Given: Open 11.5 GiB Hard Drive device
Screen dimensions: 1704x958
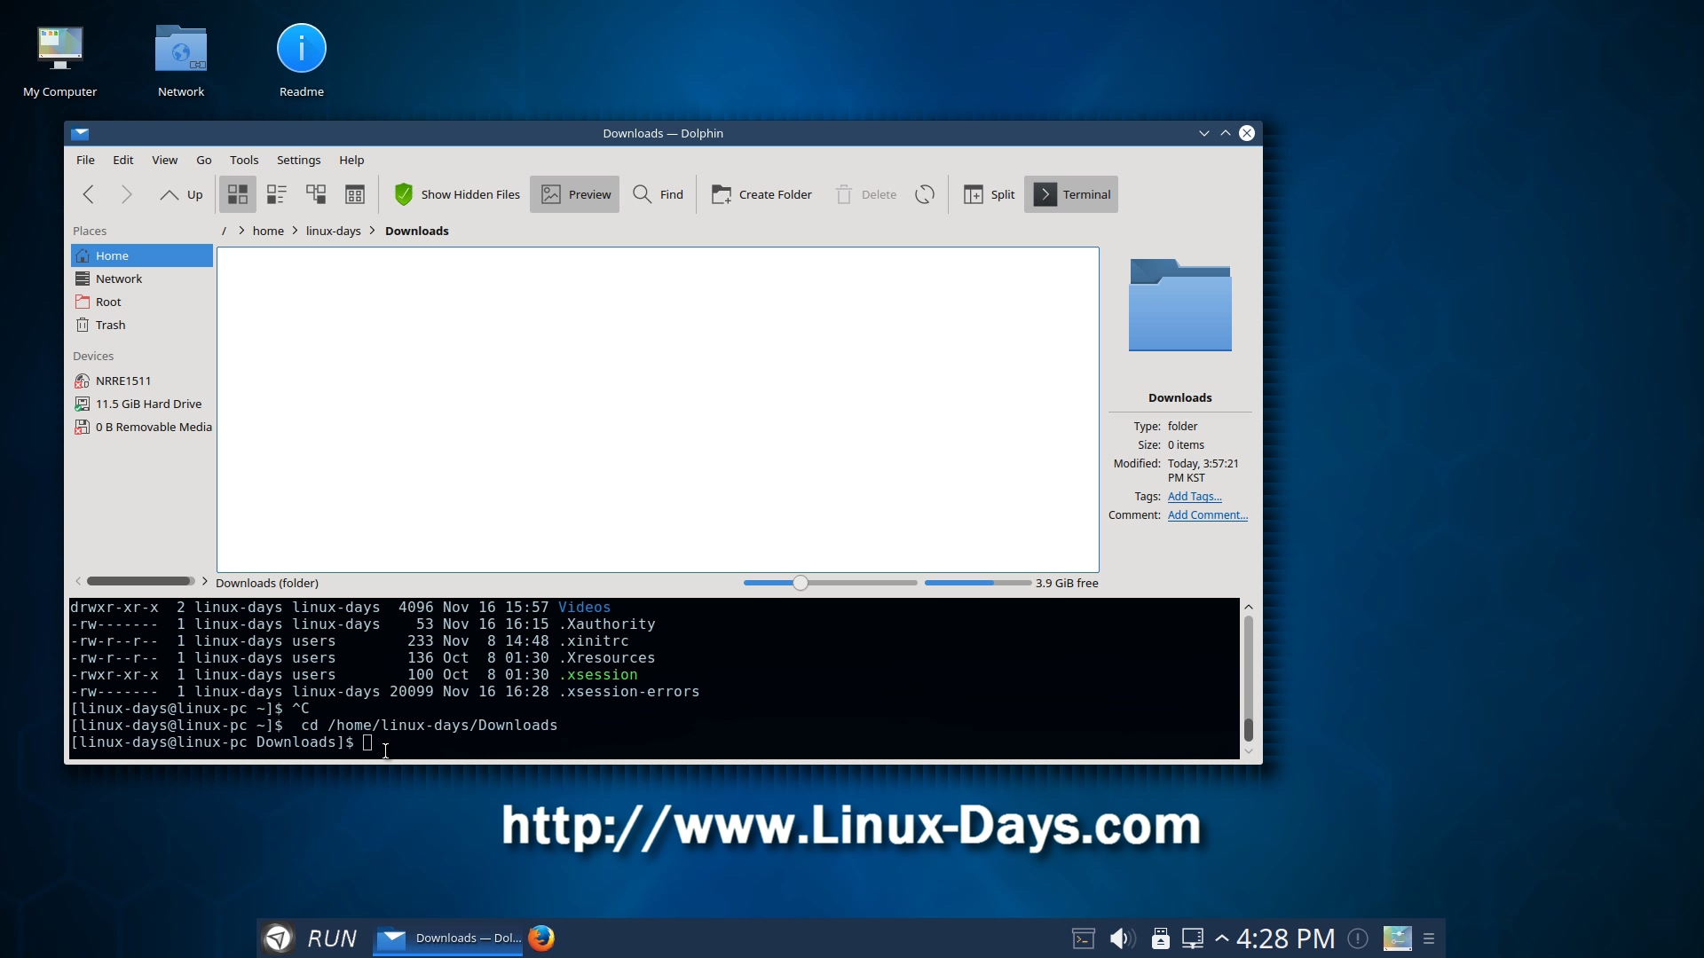Looking at the screenshot, I should pyautogui.click(x=142, y=404).
